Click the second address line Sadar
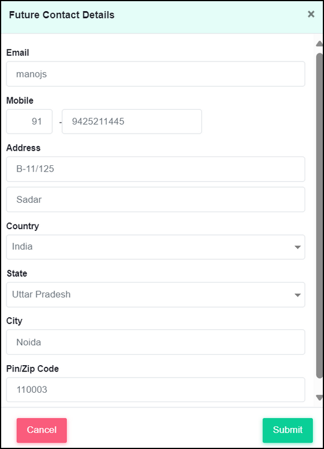Image resolution: width=324 pixels, height=449 pixels. 156,199
